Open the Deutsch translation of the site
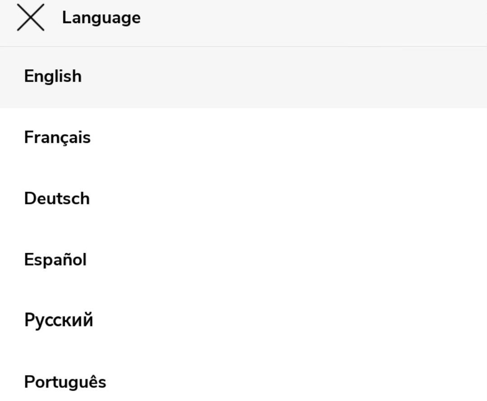487x401 pixels. coord(57,198)
